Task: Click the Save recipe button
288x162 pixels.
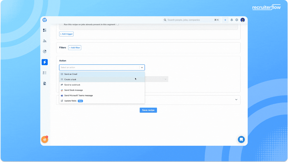Action: (148, 110)
